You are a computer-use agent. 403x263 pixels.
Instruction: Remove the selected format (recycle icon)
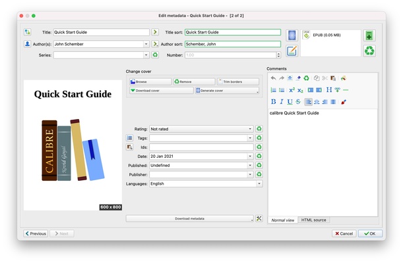(369, 51)
